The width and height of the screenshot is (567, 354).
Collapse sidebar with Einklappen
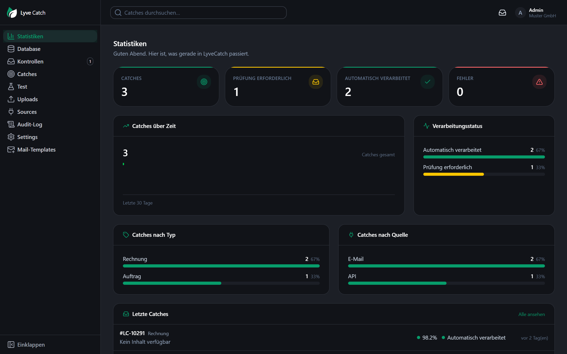tap(50, 345)
